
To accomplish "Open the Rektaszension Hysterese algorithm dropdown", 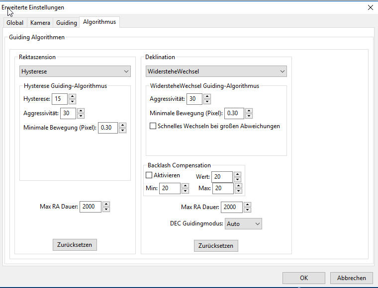I will [x=75, y=72].
